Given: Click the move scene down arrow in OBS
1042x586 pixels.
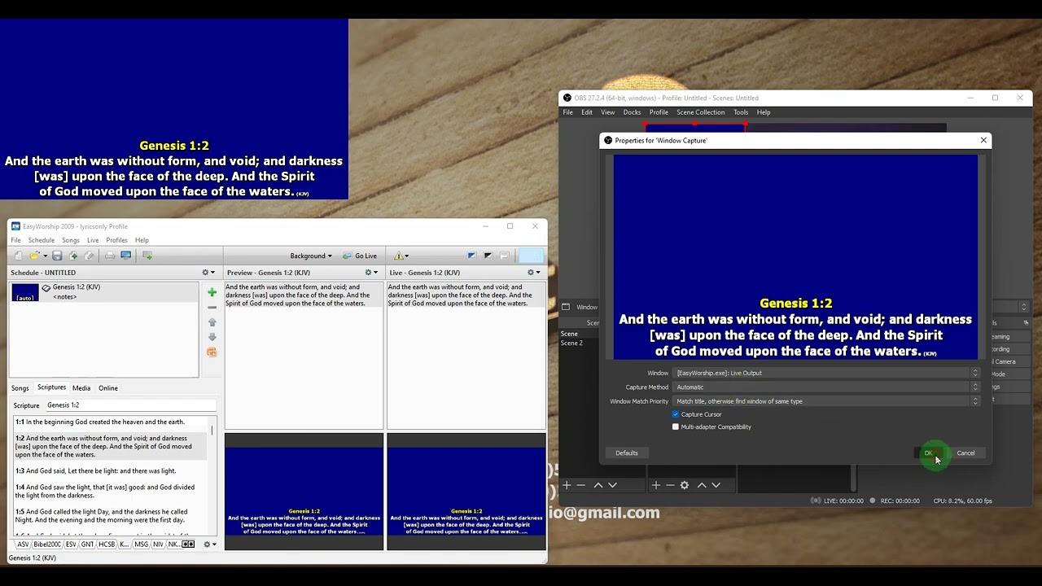Looking at the screenshot, I should [612, 485].
